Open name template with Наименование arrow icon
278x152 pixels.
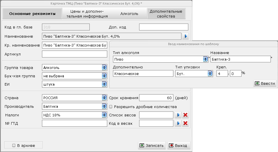pyautogui.click(x=185, y=36)
